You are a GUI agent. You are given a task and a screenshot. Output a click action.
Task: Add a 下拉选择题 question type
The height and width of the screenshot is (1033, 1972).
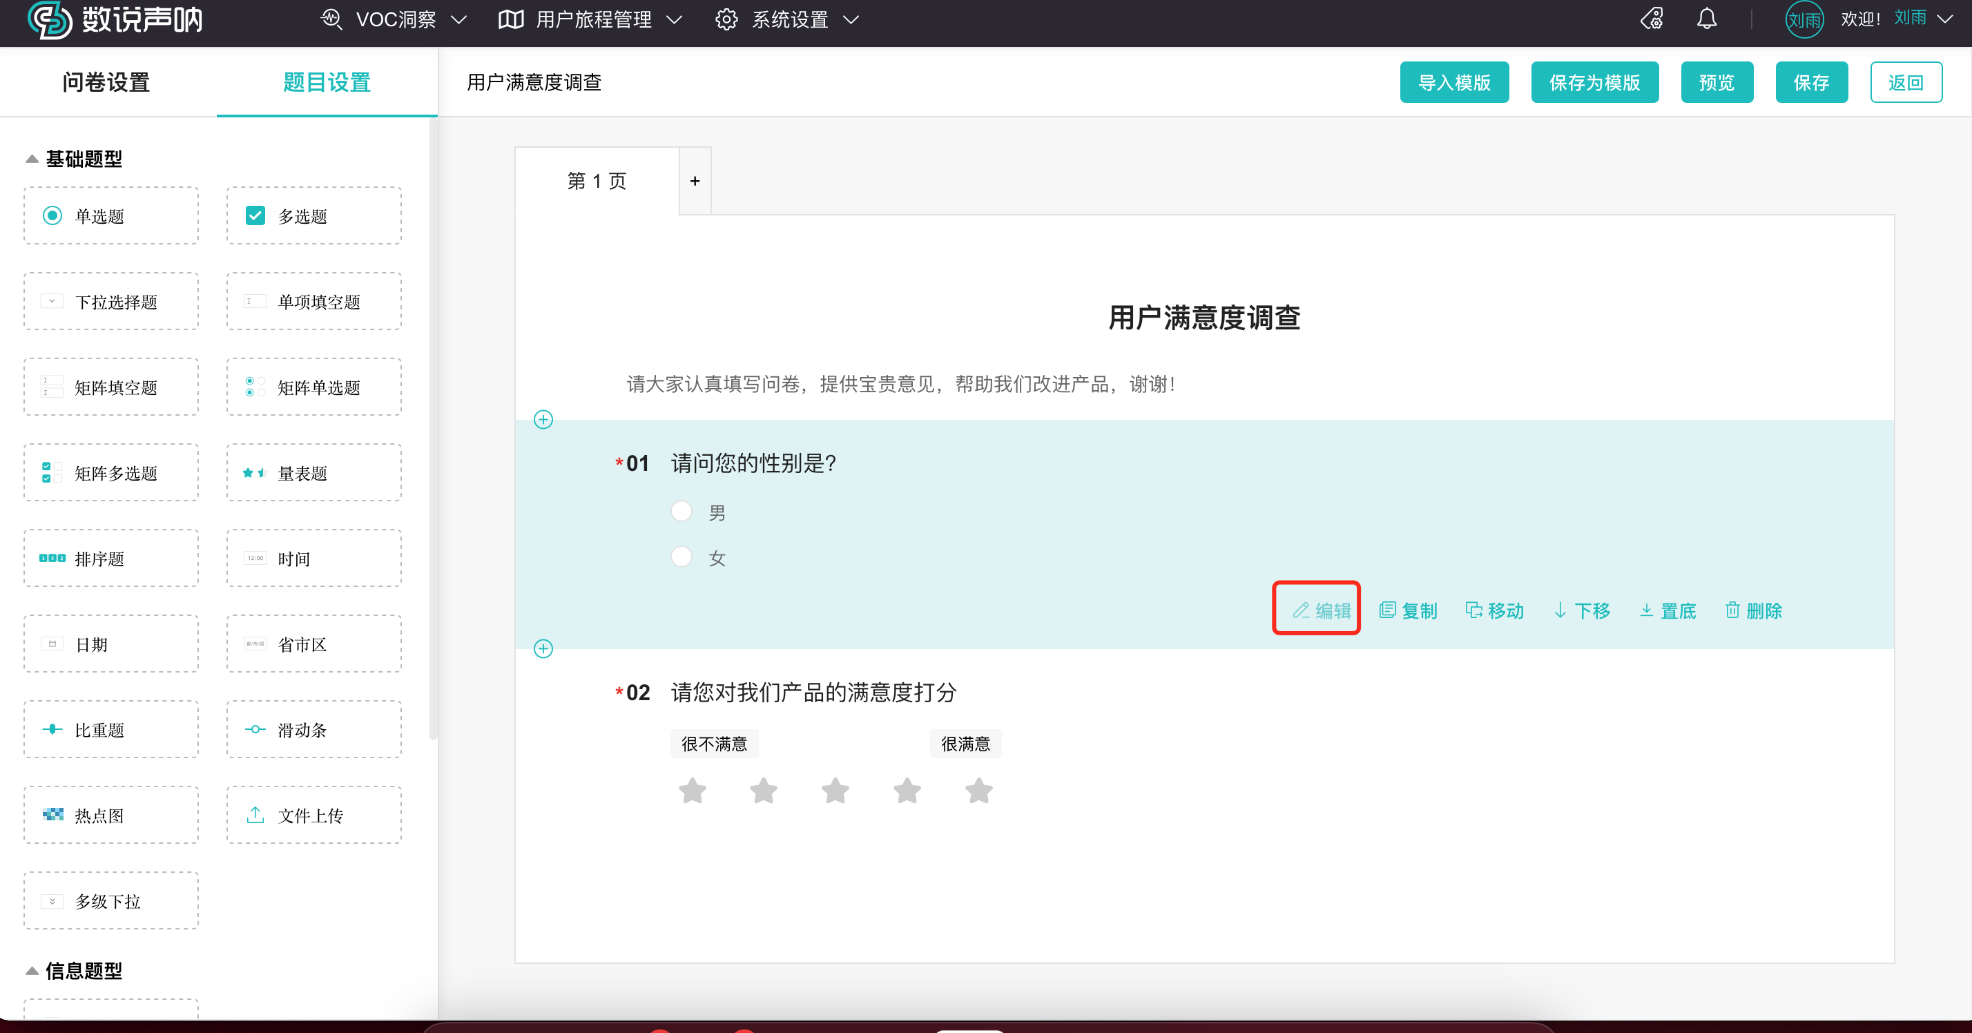[x=111, y=302]
